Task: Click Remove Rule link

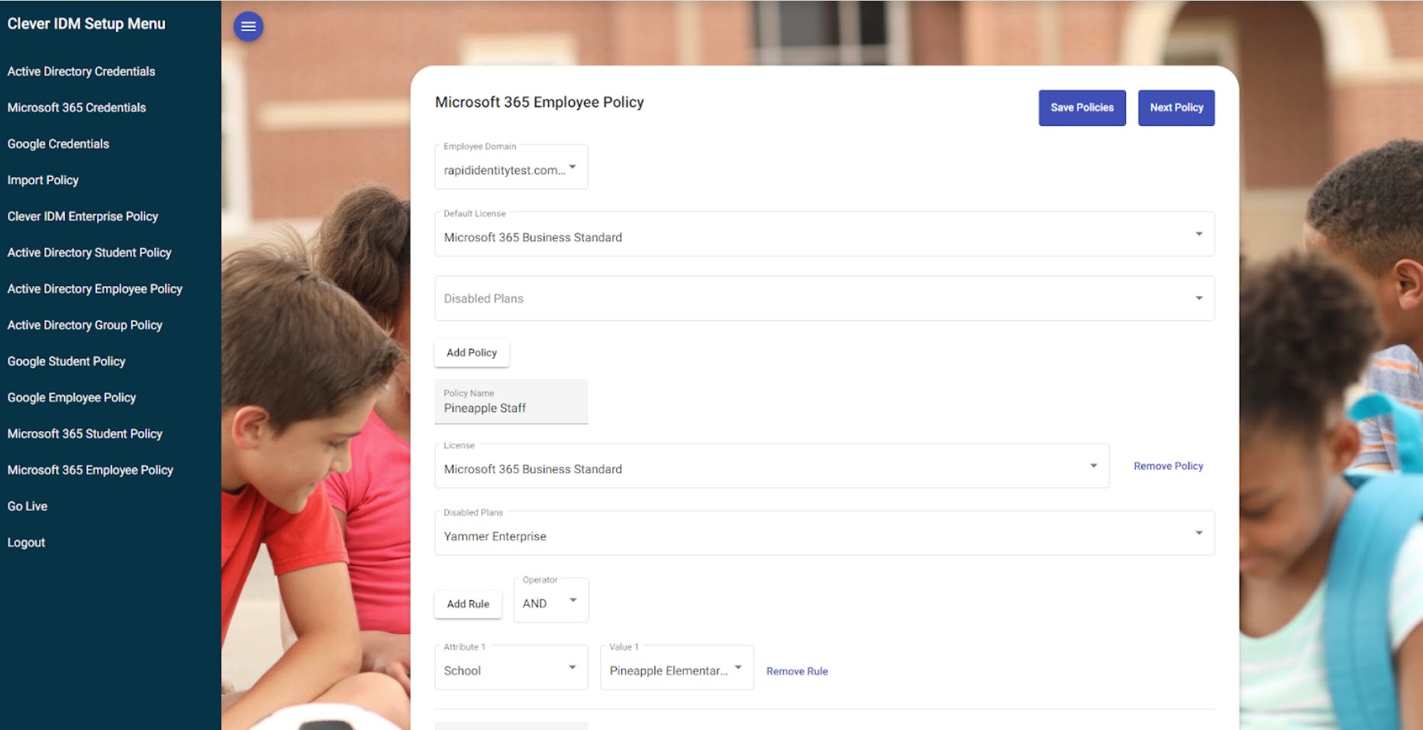Action: click(797, 671)
